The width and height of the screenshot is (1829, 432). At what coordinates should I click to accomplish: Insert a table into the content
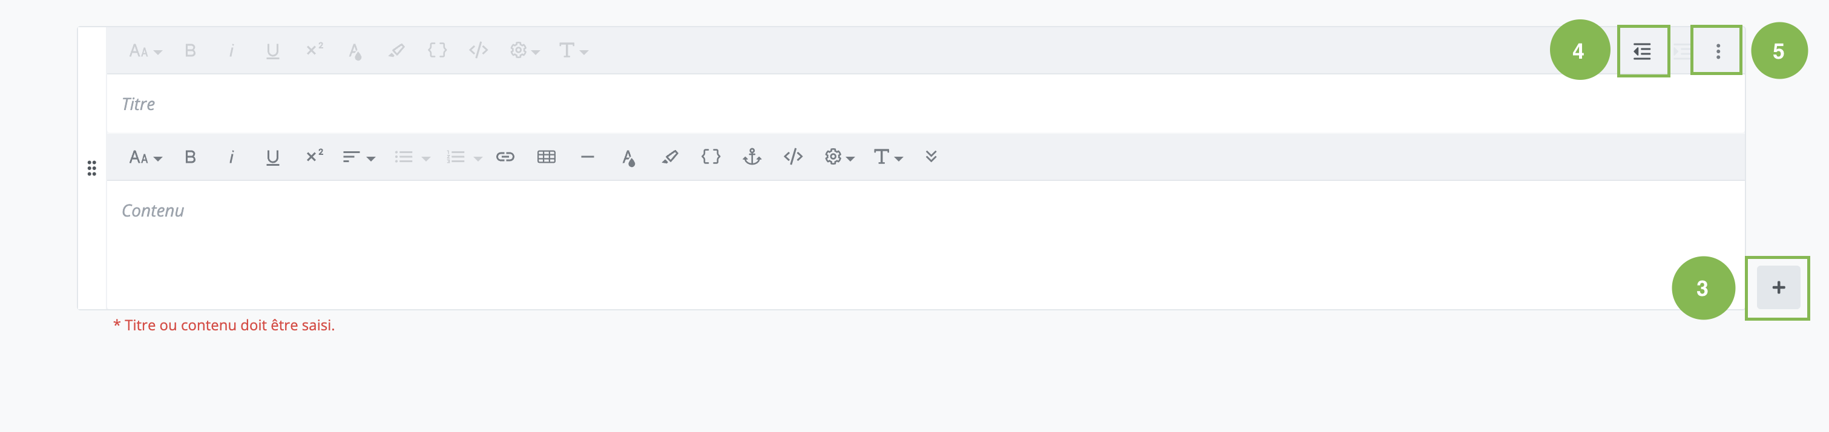pos(546,157)
